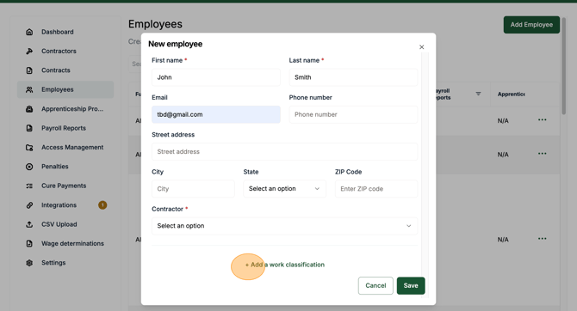Image resolution: width=577 pixels, height=311 pixels.
Task: Open Settings from sidebar
Action: 65,263
